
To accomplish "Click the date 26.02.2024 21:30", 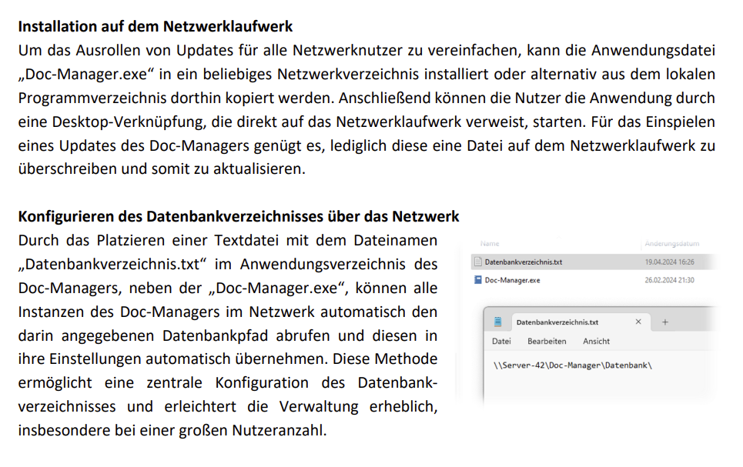I will point(669,280).
